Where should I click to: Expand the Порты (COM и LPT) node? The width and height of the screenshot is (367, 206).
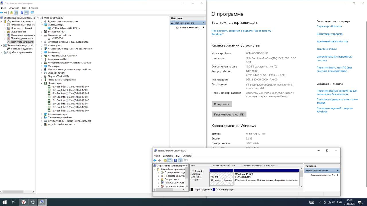(x=42, y=76)
